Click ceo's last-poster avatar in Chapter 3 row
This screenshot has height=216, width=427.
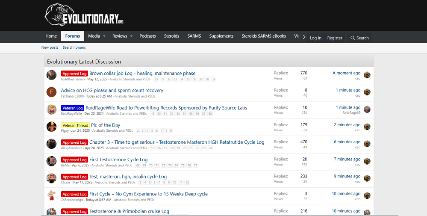click(x=367, y=144)
